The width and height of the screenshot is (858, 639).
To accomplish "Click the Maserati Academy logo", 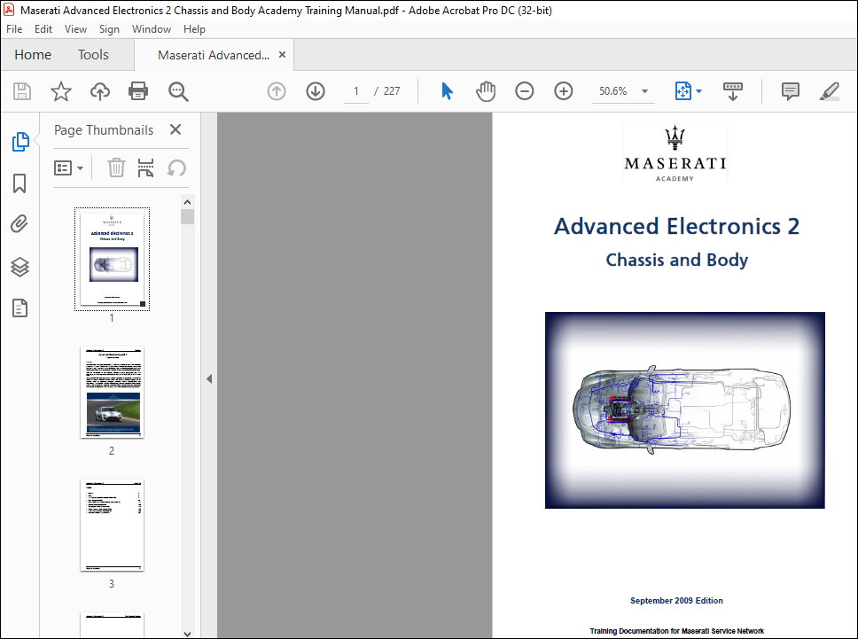I will point(675,152).
